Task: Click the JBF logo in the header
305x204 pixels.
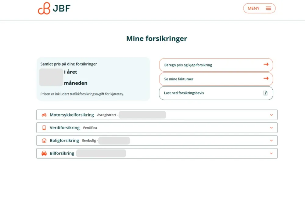Action: (x=54, y=8)
